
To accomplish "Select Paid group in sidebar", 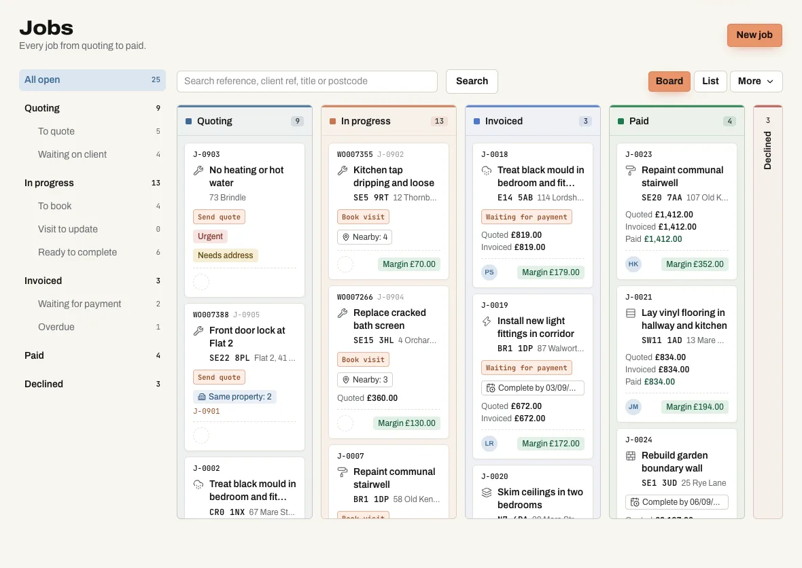I will (92, 355).
